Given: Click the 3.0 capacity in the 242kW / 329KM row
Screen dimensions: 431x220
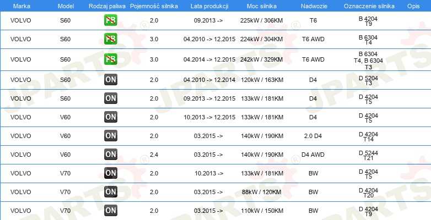Looking at the screenshot, I should tap(154, 59).
